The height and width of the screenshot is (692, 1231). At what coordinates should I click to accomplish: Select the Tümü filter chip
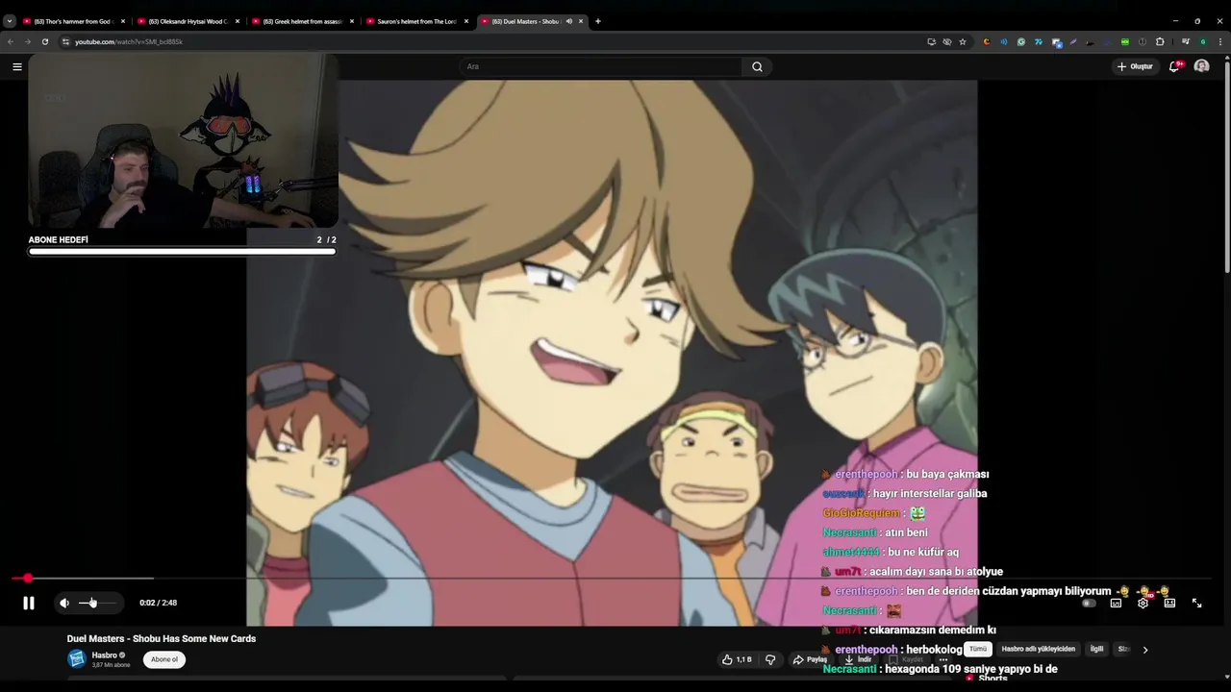[978, 649]
